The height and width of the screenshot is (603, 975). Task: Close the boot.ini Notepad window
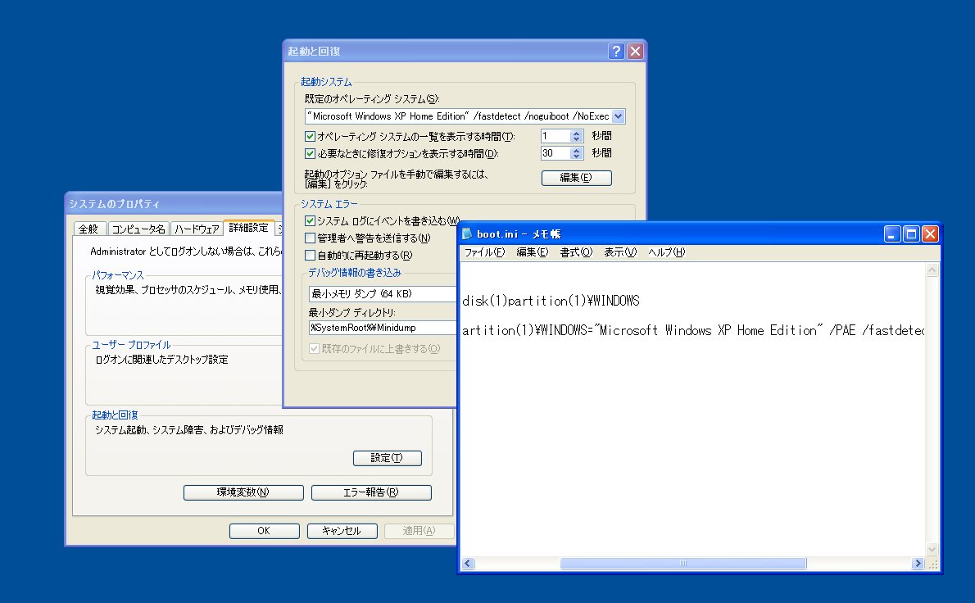click(930, 233)
